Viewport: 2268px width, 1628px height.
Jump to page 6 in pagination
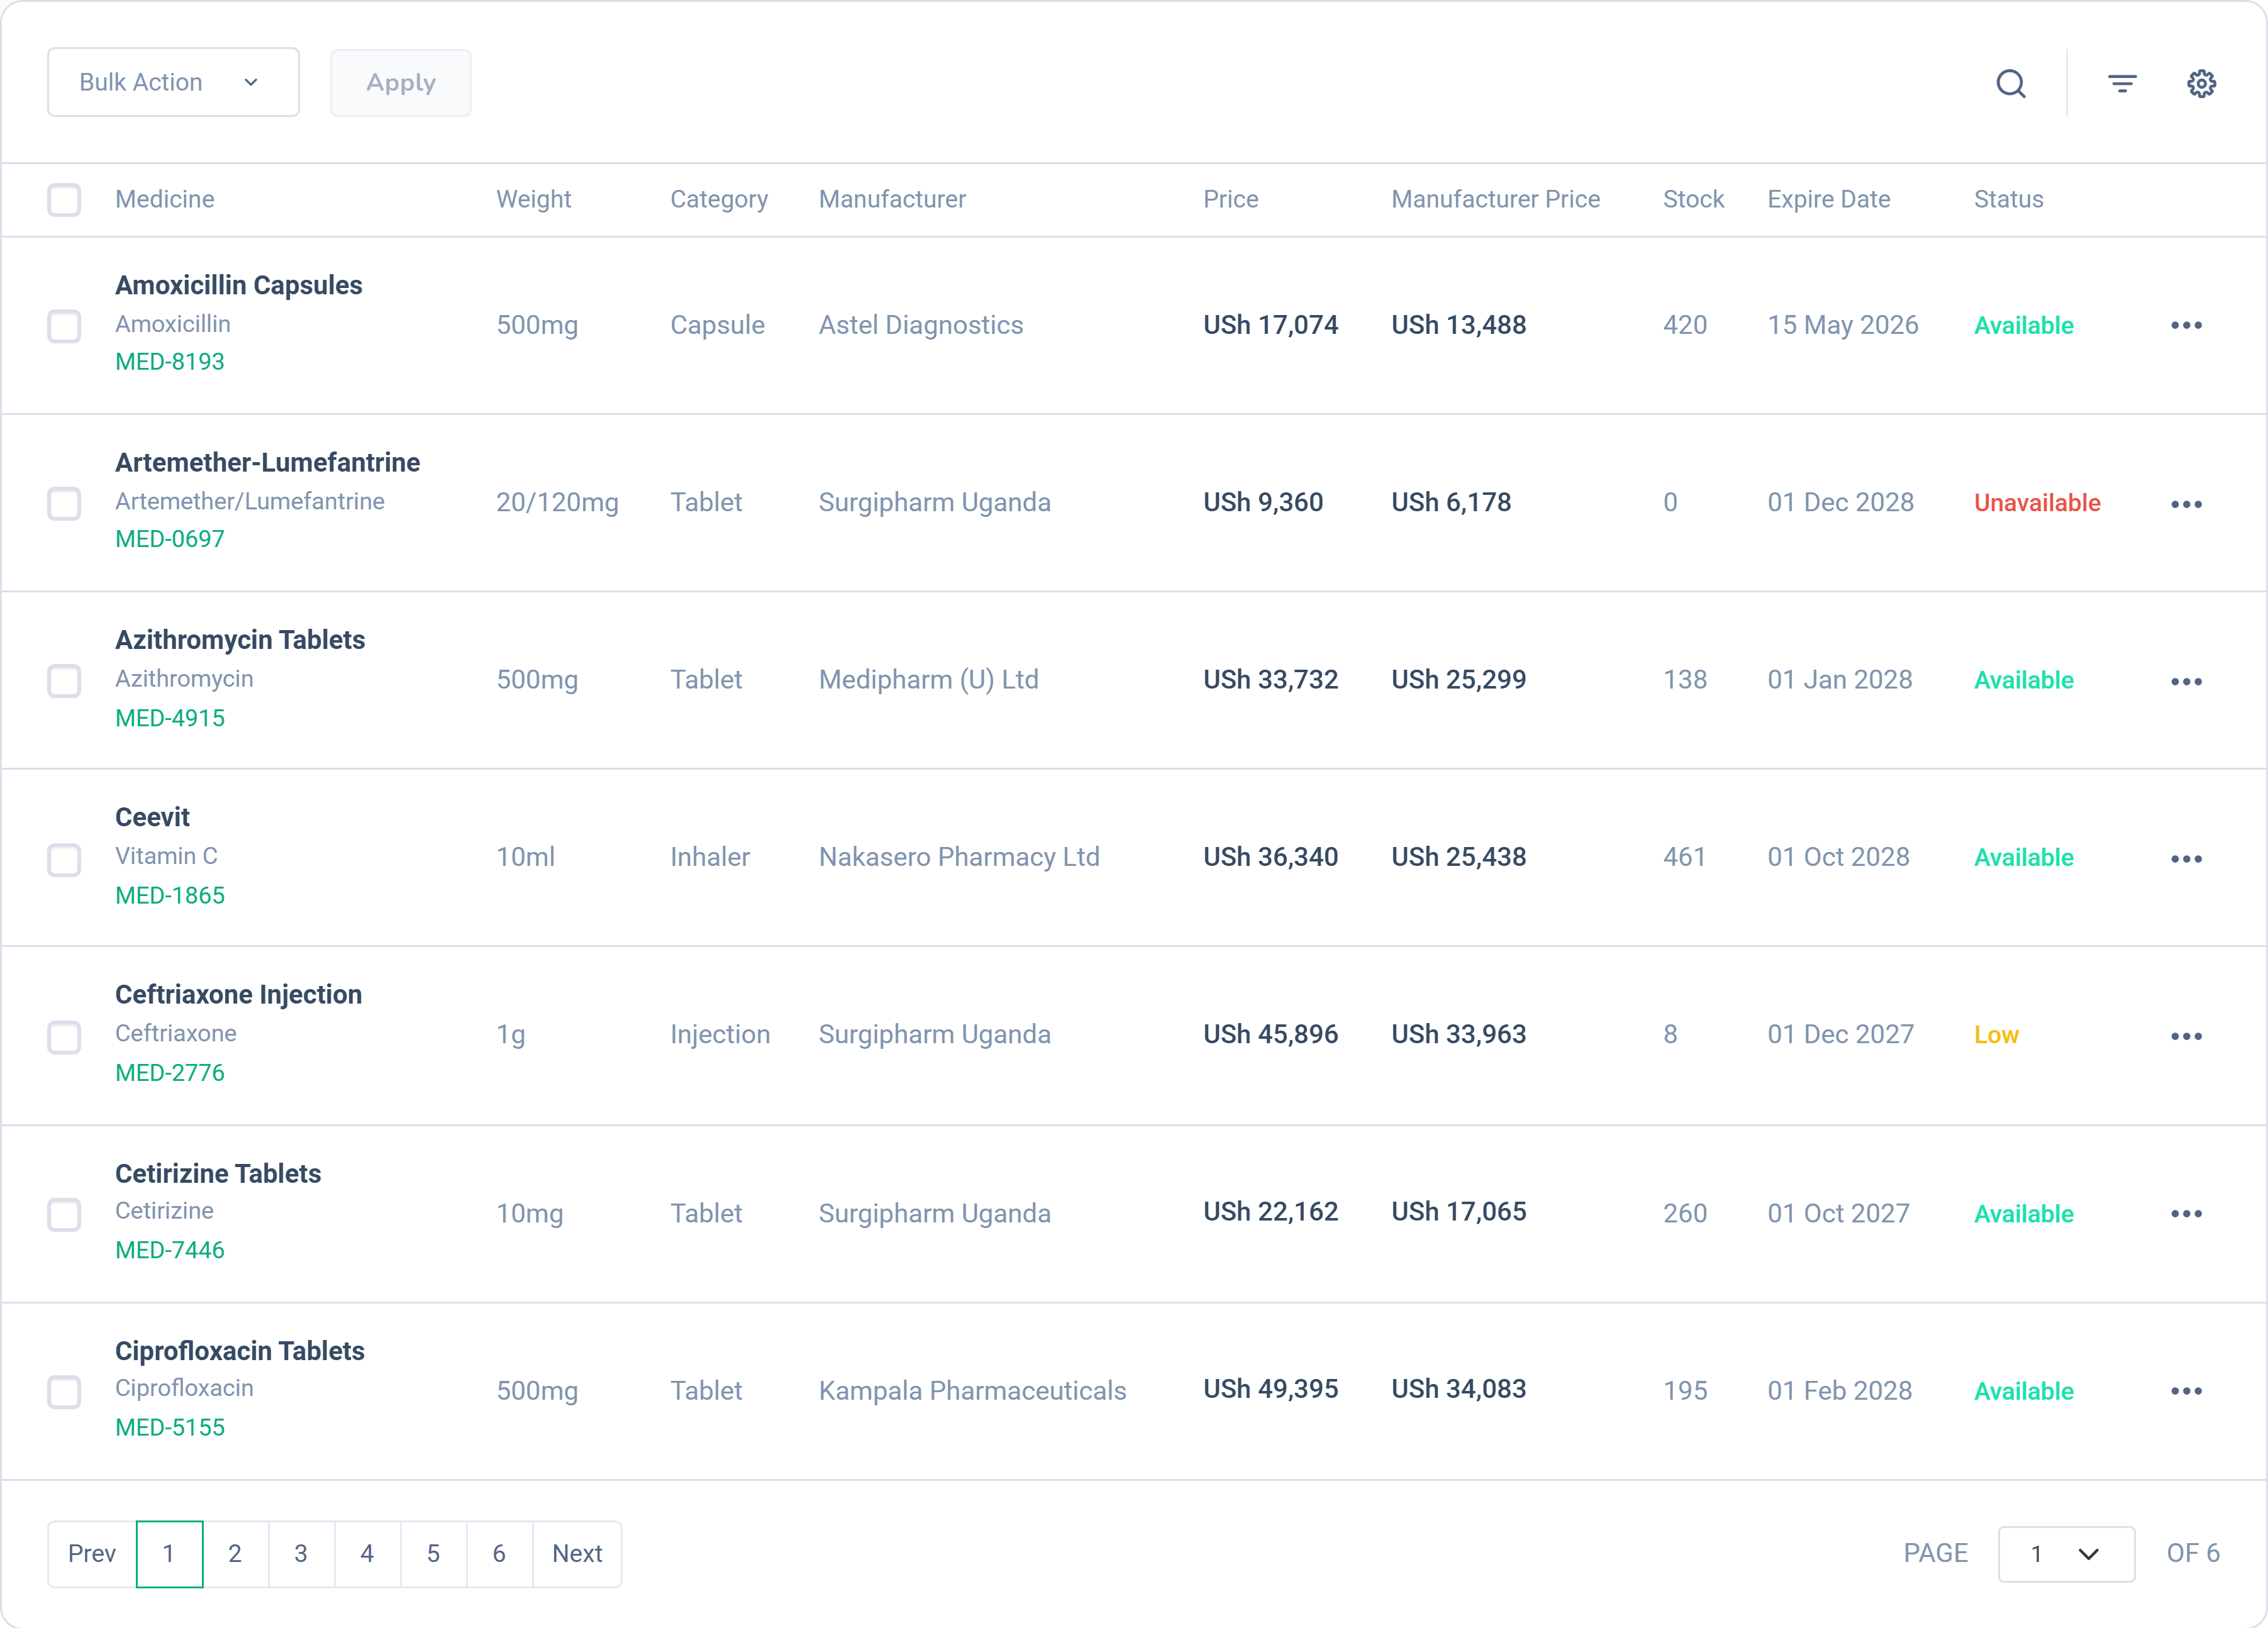(499, 1553)
